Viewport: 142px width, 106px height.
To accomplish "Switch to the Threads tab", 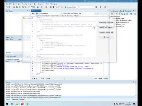I will click(22, 99).
